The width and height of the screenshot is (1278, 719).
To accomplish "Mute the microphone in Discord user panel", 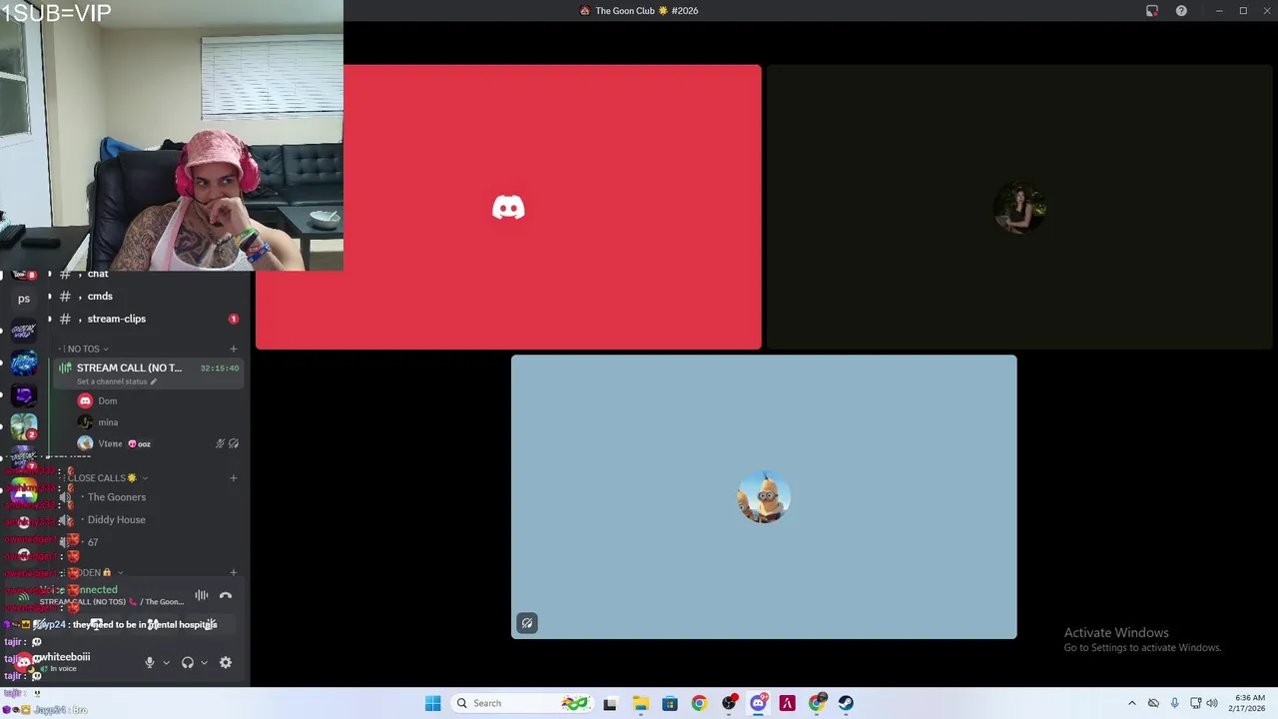I will click(x=150, y=662).
